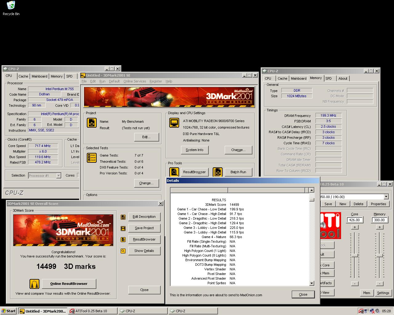Click the Memory clock 300.00 input field
Viewport: 394px width, 315px height.
tap(380, 220)
